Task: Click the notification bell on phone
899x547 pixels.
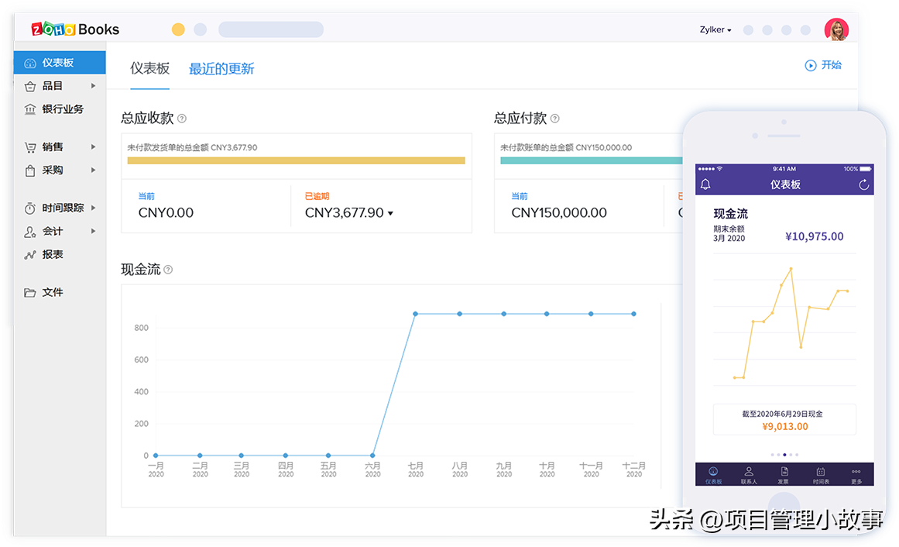Action: [705, 184]
